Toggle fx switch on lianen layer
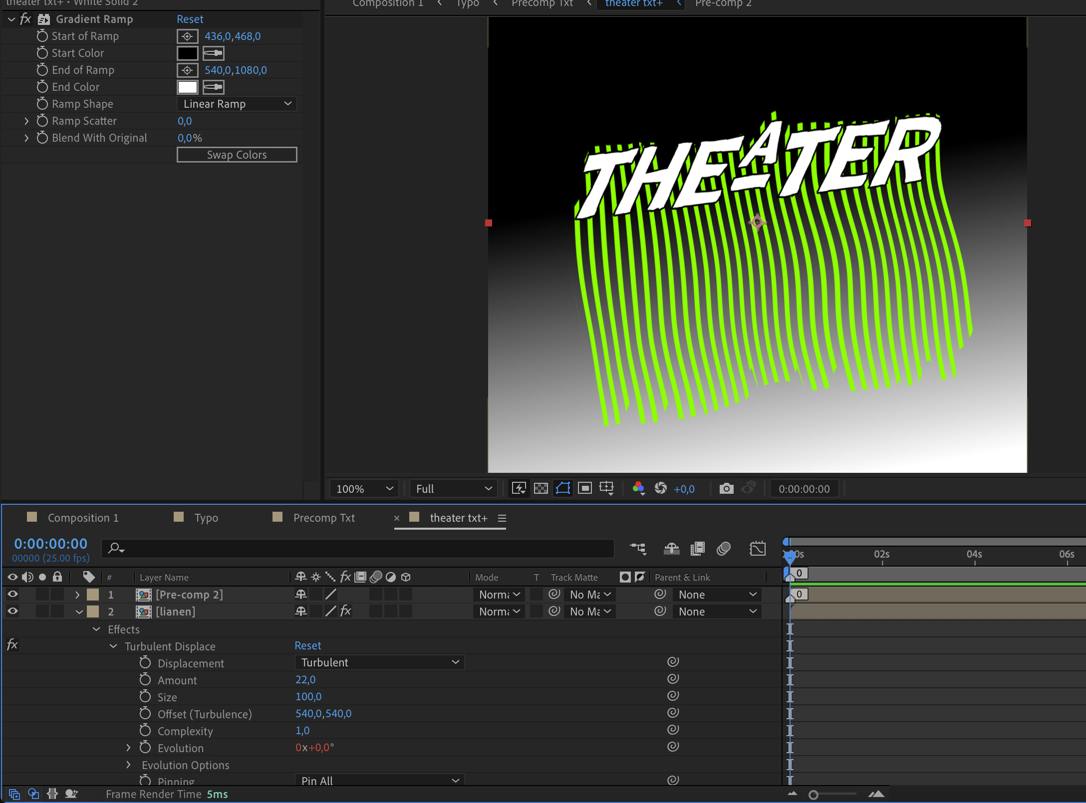 point(346,611)
